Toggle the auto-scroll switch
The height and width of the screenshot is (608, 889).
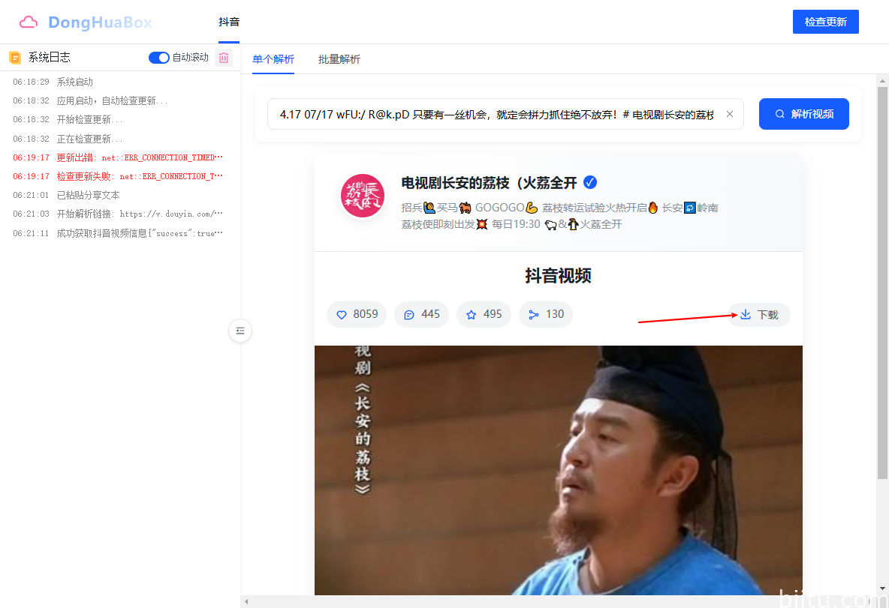point(158,57)
